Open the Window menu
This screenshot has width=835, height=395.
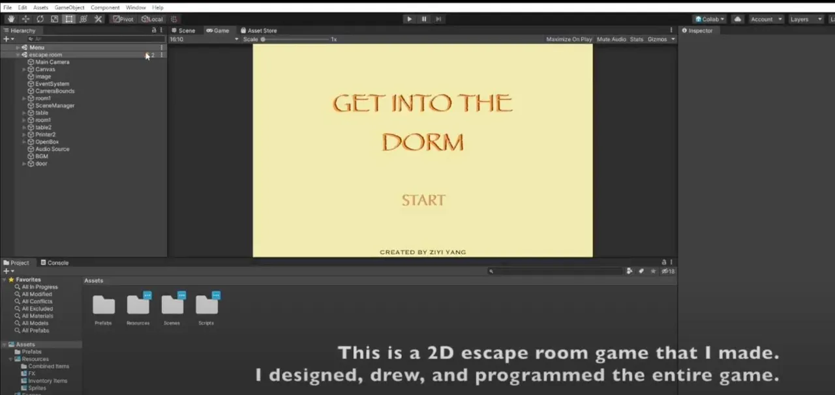136,7
